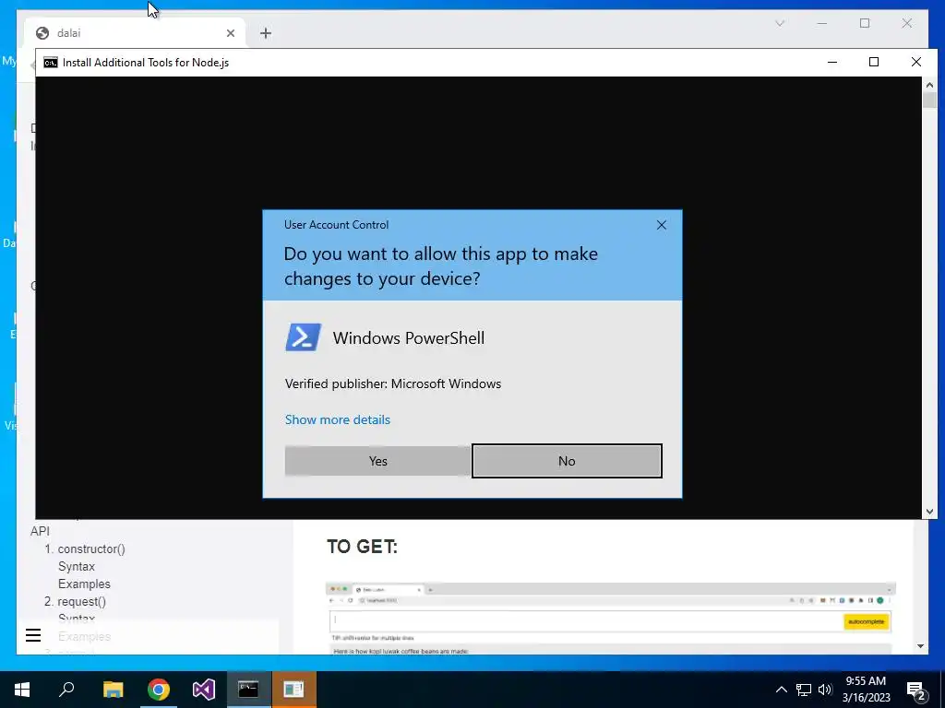The image size is (945, 708).
Task: Open the browser tab search chevron
Action: 779,23
